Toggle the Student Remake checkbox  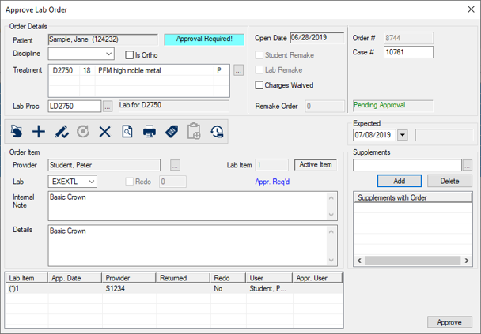coord(259,55)
